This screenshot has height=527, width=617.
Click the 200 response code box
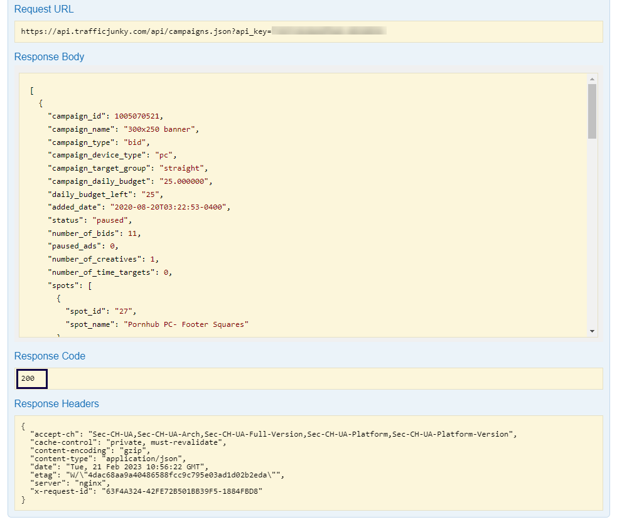(31, 378)
